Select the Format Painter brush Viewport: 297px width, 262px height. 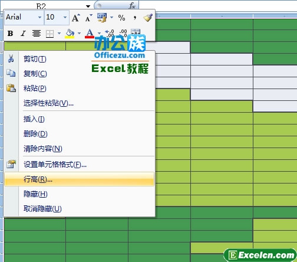coord(148,18)
